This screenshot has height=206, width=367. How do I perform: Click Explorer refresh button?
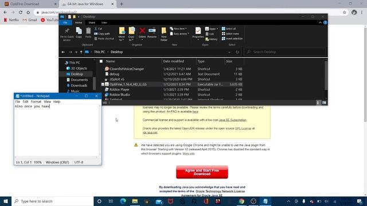point(237,52)
